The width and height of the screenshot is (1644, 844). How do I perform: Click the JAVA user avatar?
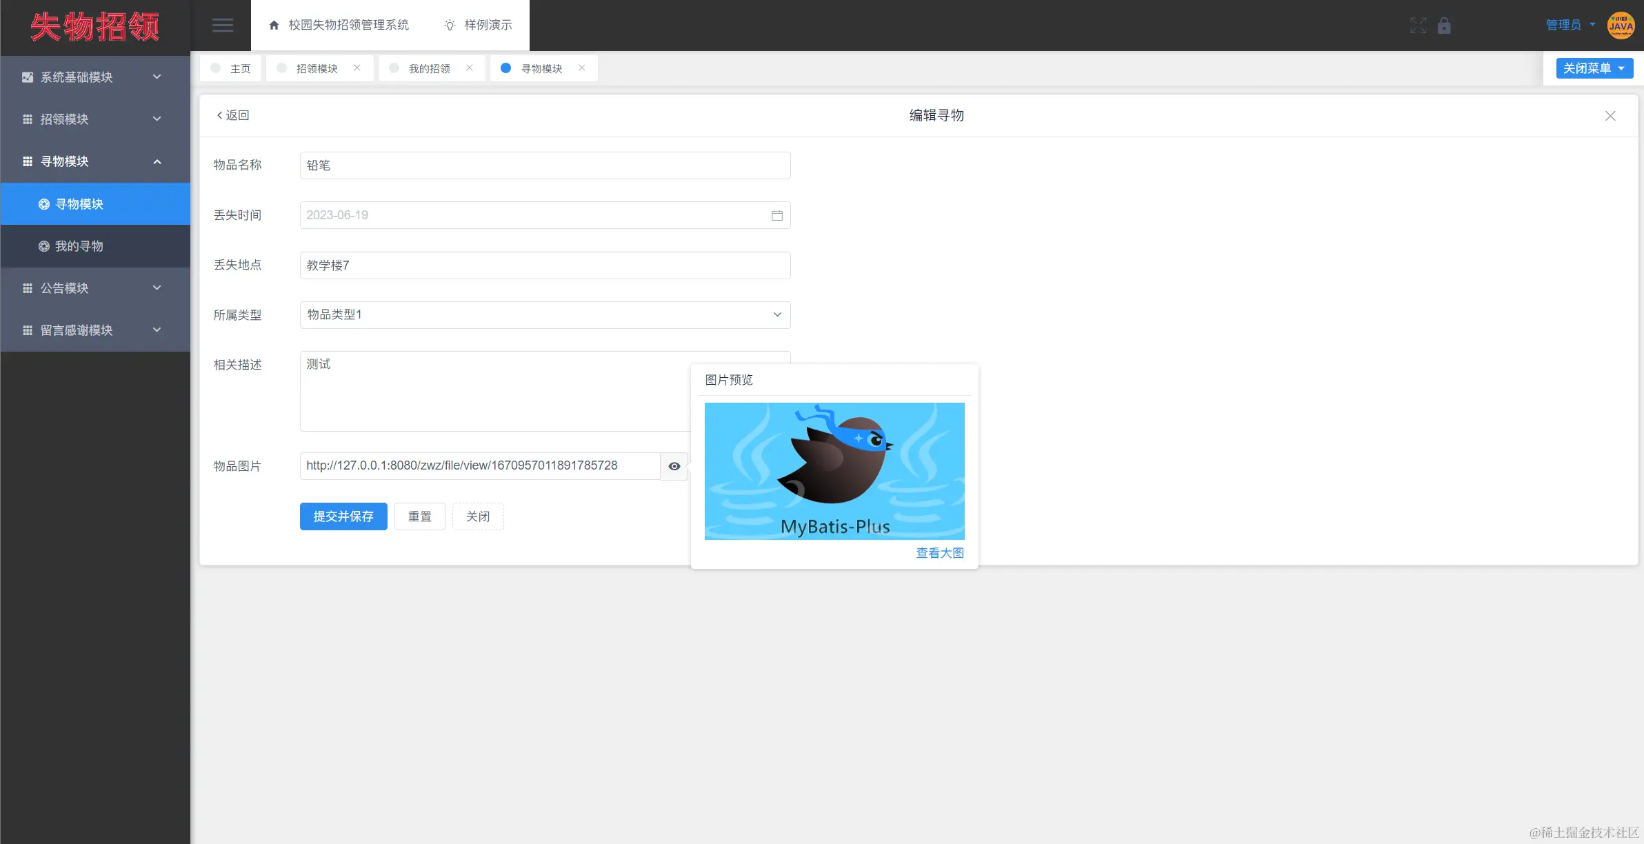click(x=1620, y=26)
